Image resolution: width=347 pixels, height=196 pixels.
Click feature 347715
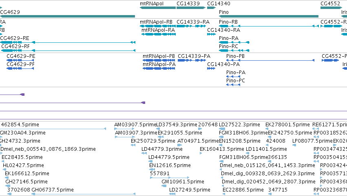[x=278, y=190]
